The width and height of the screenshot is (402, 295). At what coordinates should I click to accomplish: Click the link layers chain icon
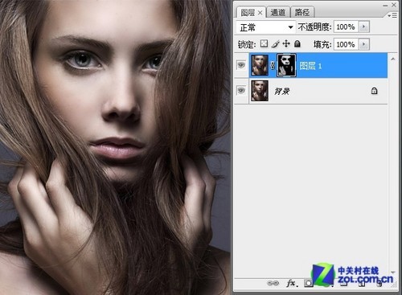(273, 283)
